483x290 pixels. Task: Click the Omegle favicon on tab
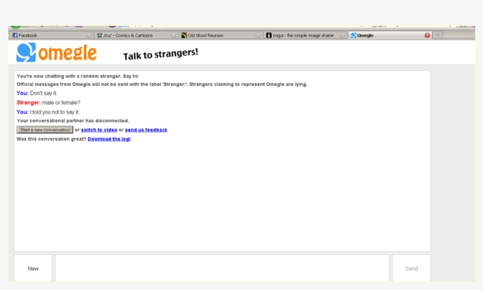point(353,35)
